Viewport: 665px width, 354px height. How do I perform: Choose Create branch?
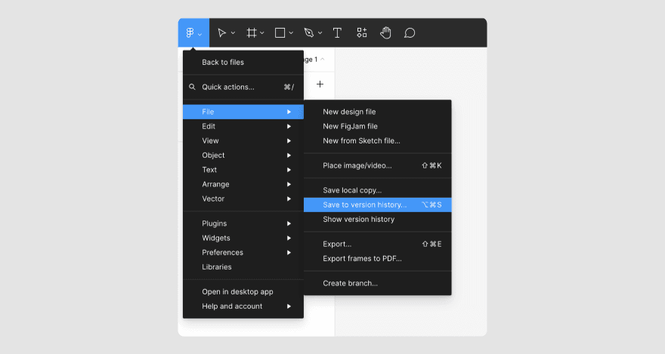pos(377,283)
